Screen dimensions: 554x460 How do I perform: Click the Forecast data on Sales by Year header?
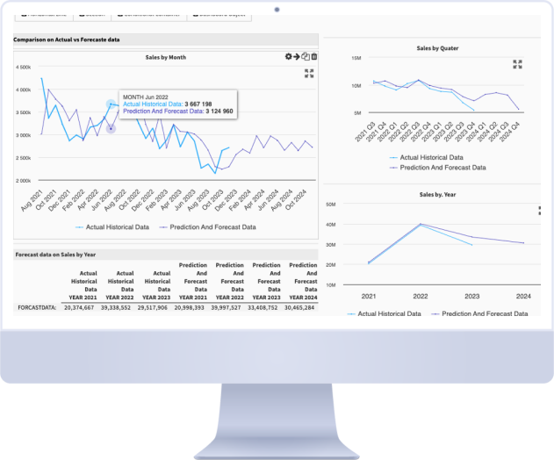pyautogui.click(x=56, y=255)
